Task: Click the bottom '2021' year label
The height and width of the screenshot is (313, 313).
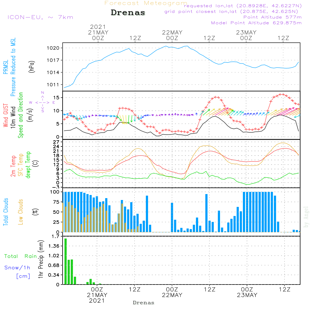Action: [x=97, y=300]
